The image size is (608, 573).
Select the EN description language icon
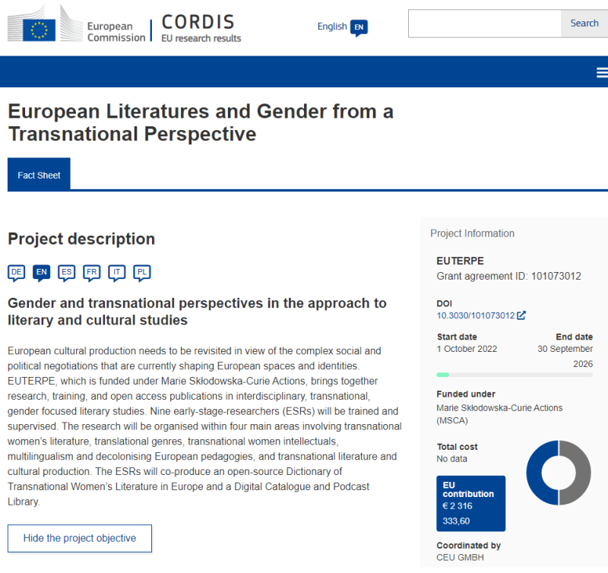point(42,273)
